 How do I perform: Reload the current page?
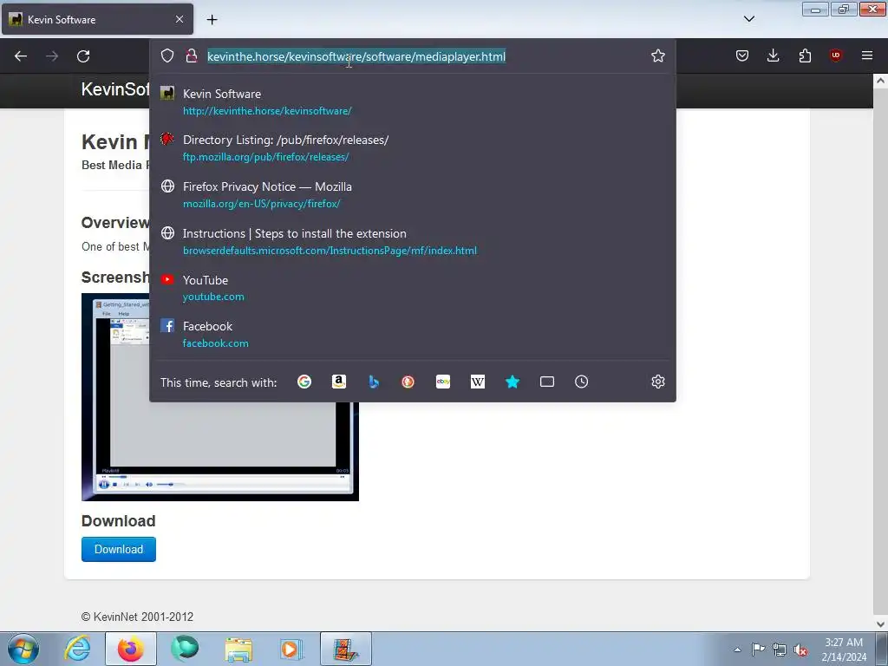point(83,56)
